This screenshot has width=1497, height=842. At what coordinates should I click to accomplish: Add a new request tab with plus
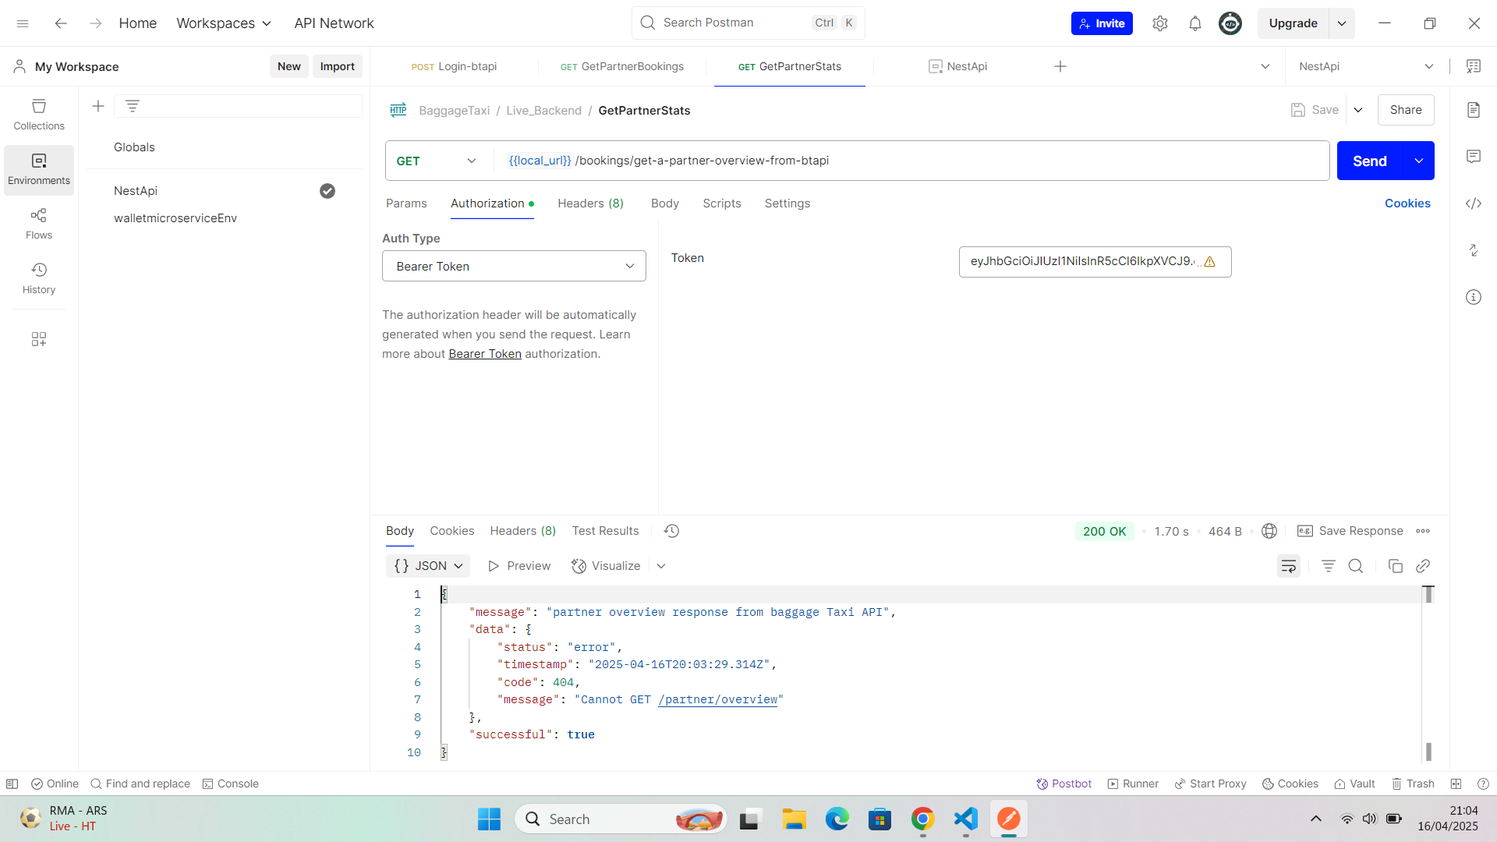(1060, 66)
